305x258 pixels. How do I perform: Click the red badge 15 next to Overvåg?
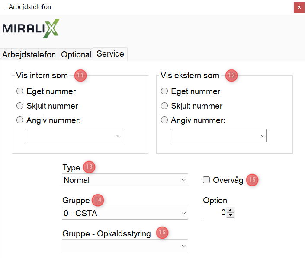(252, 180)
